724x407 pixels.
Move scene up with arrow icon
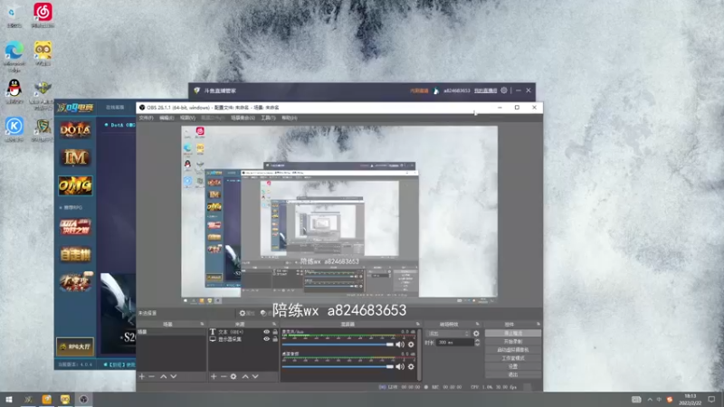pyautogui.click(x=164, y=376)
